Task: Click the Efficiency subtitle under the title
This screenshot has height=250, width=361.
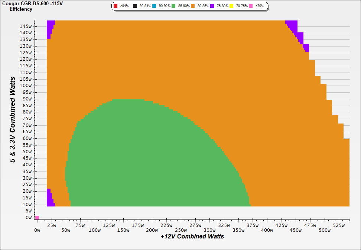Action: [21, 9]
